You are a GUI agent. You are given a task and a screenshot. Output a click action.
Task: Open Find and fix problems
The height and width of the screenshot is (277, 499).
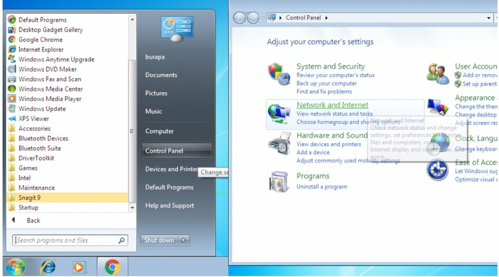tap(324, 92)
